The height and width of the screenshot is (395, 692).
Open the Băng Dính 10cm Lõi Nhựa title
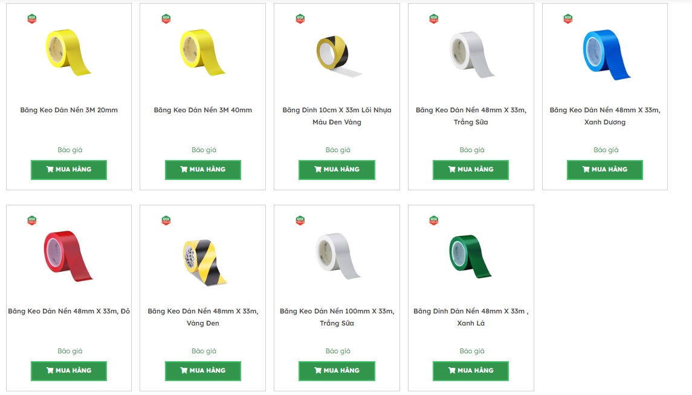pos(337,116)
